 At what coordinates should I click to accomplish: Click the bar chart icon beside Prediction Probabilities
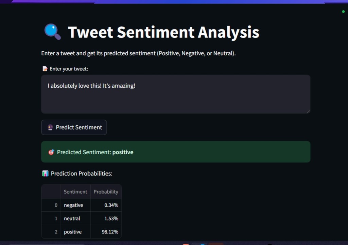45,174
